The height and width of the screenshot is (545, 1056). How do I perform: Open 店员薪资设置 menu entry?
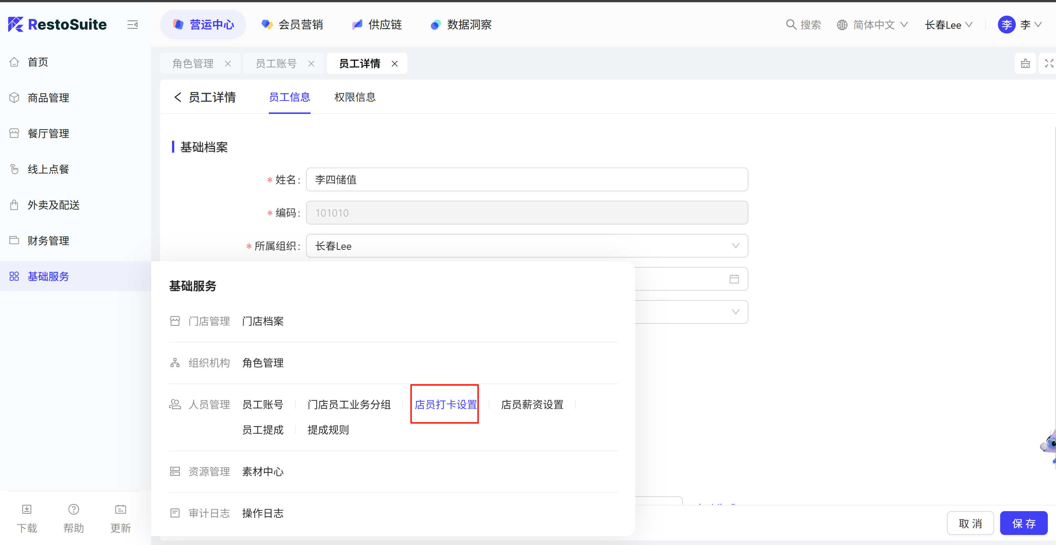pos(532,404)
